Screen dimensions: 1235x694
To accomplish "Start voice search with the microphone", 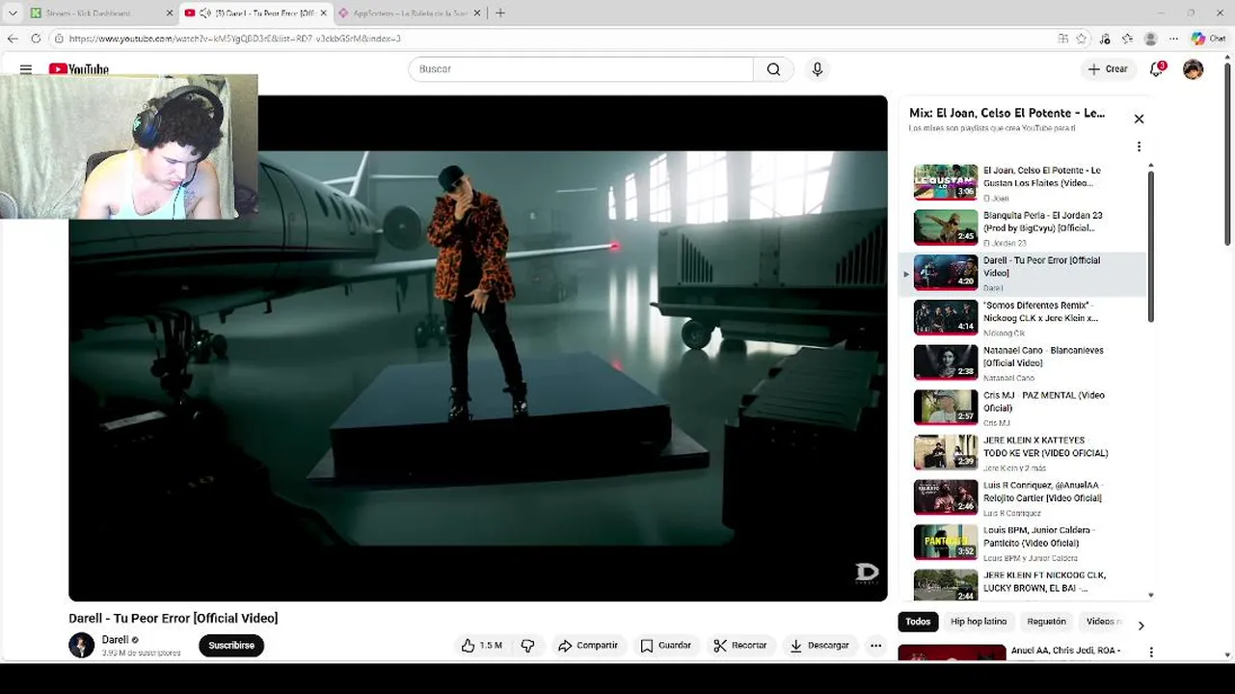I will coord(818,69).
